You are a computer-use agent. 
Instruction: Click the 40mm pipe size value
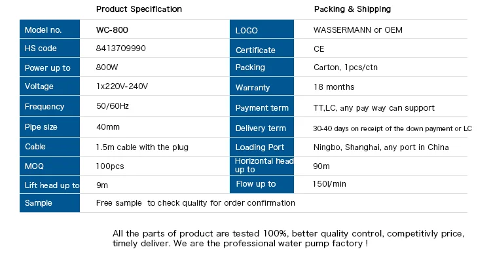[108, 126]
